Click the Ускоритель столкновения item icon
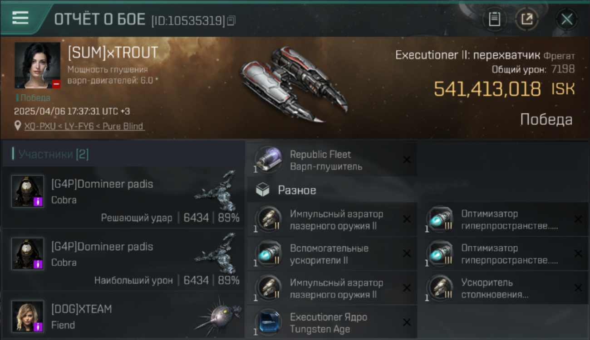This screenshot has width=590, height=340. (439, 288)
